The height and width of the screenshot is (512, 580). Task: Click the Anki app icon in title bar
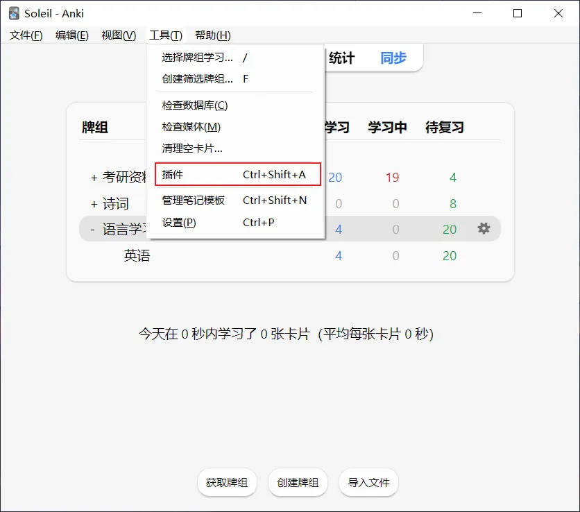[x=14, y=13]
